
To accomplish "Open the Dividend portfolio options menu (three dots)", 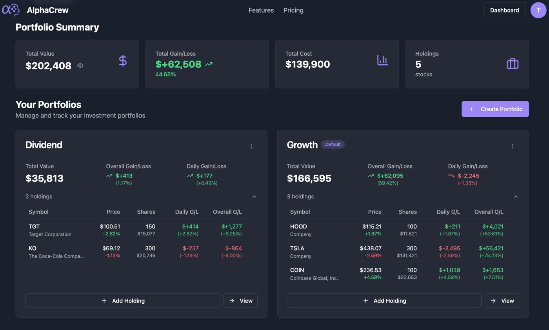I will (251, 145).
